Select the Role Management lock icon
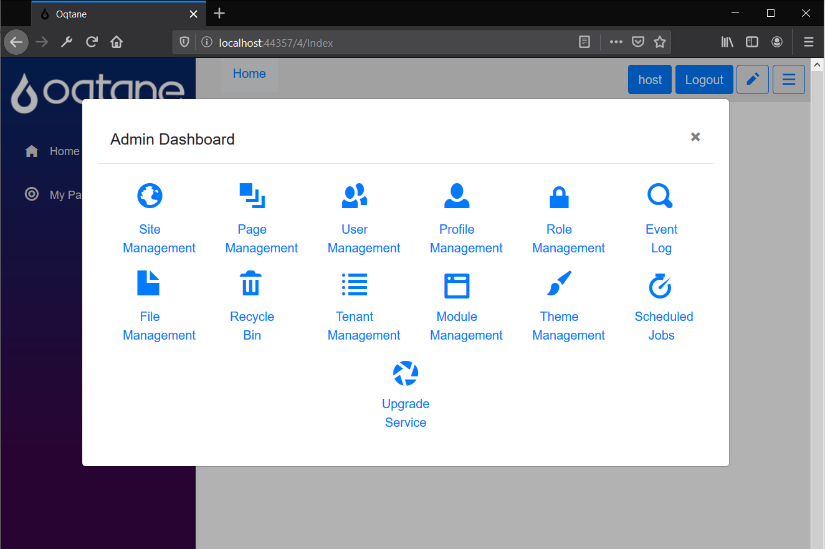This screenshot has width=825, height=549. [x=559, y=197]
